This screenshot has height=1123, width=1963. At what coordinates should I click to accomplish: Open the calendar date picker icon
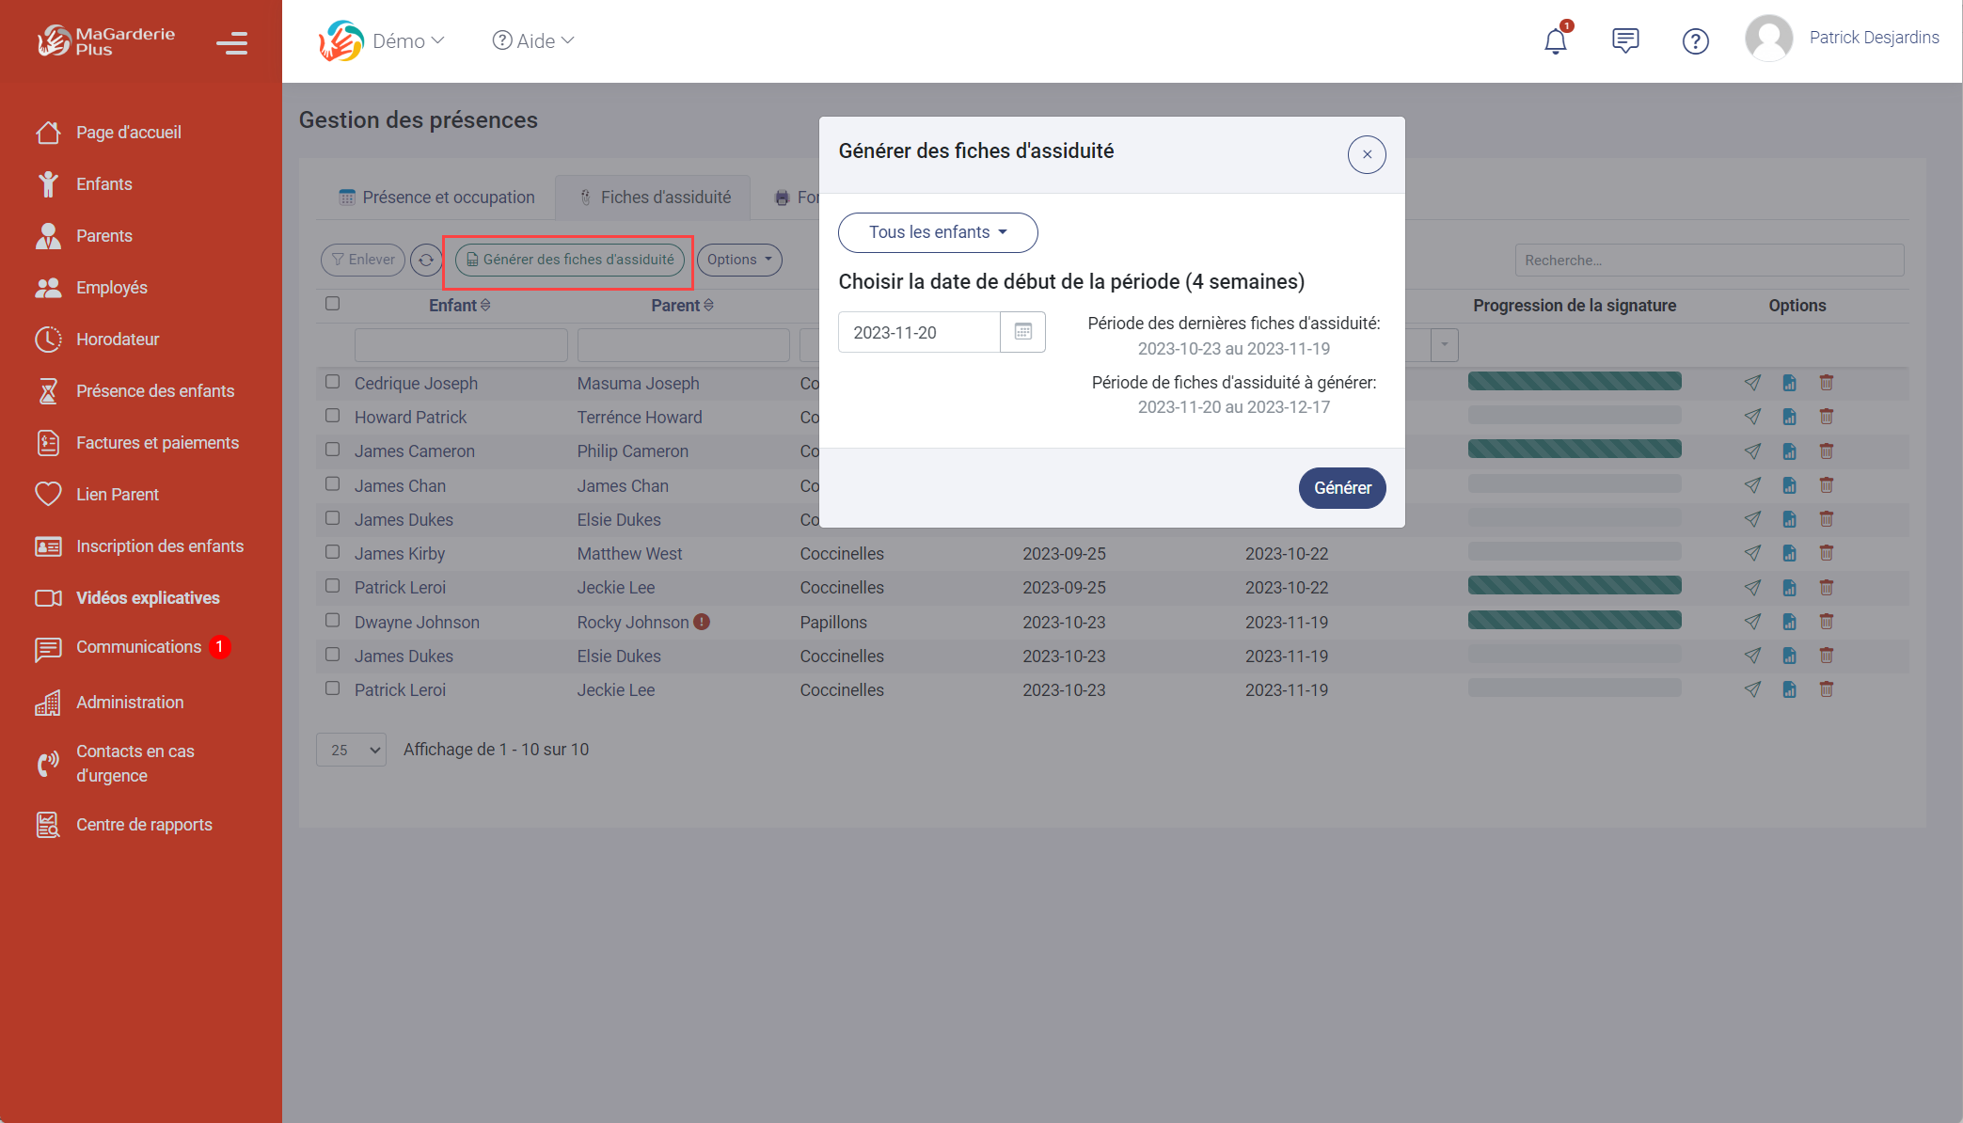pos(1022,332)
